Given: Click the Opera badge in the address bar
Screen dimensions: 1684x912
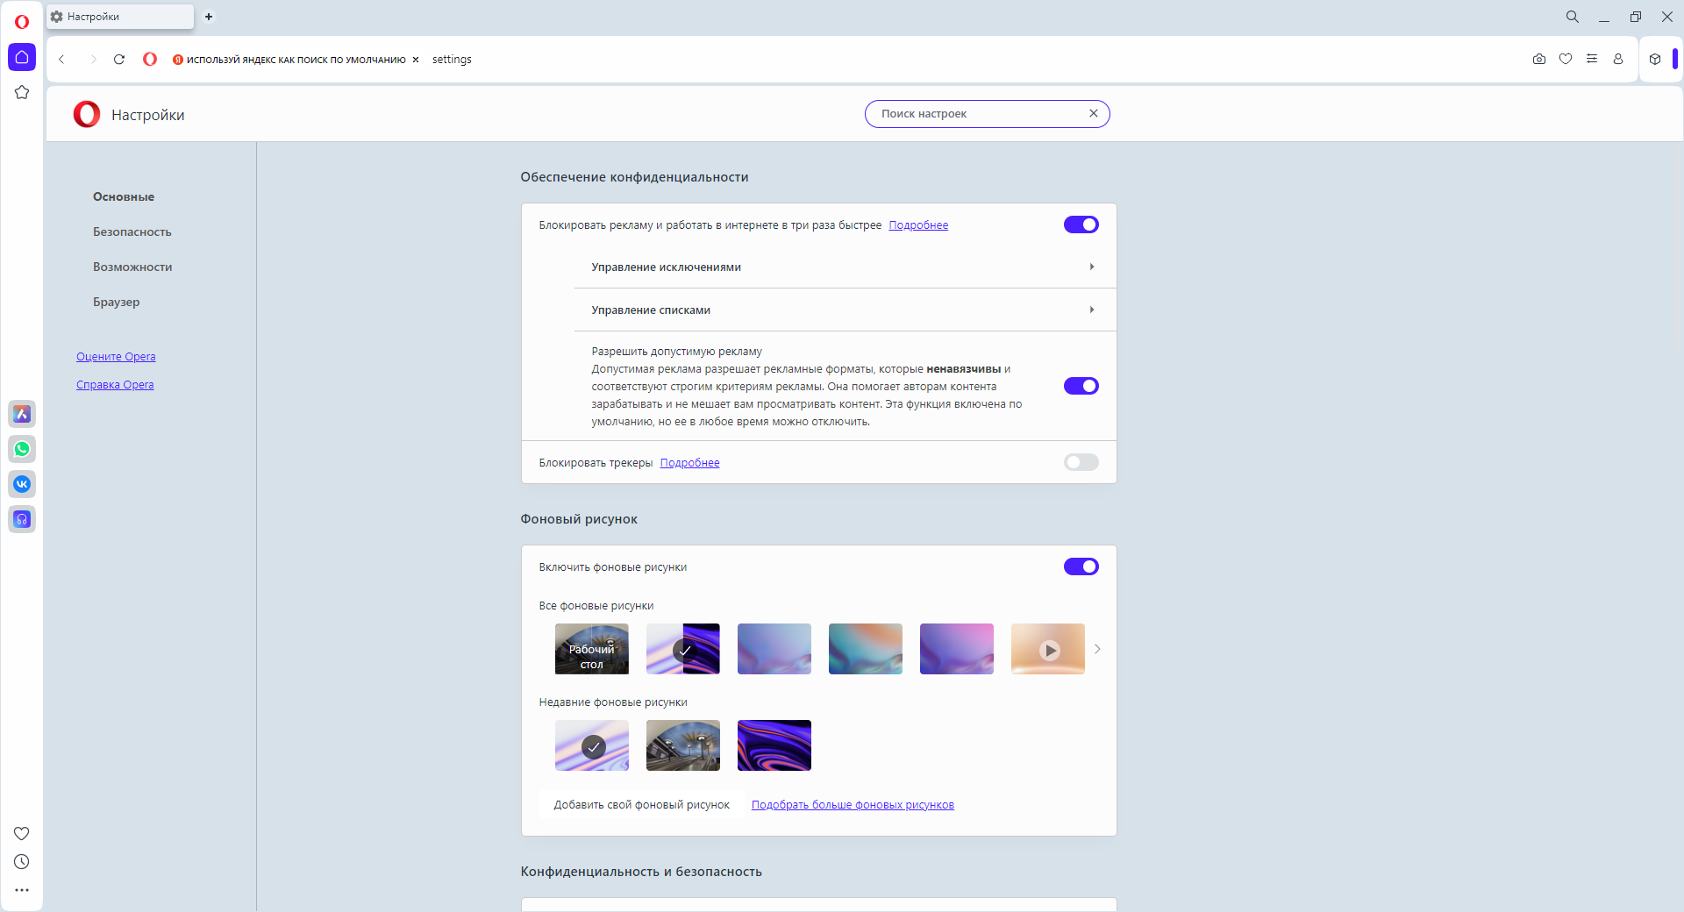Looking at the screenshot, I should pyautogui.click(x=150, y=60).
